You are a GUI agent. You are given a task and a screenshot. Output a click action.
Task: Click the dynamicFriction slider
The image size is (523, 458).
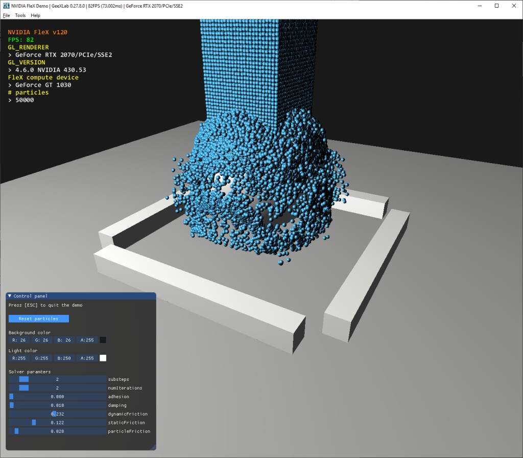tap(57, 414)
